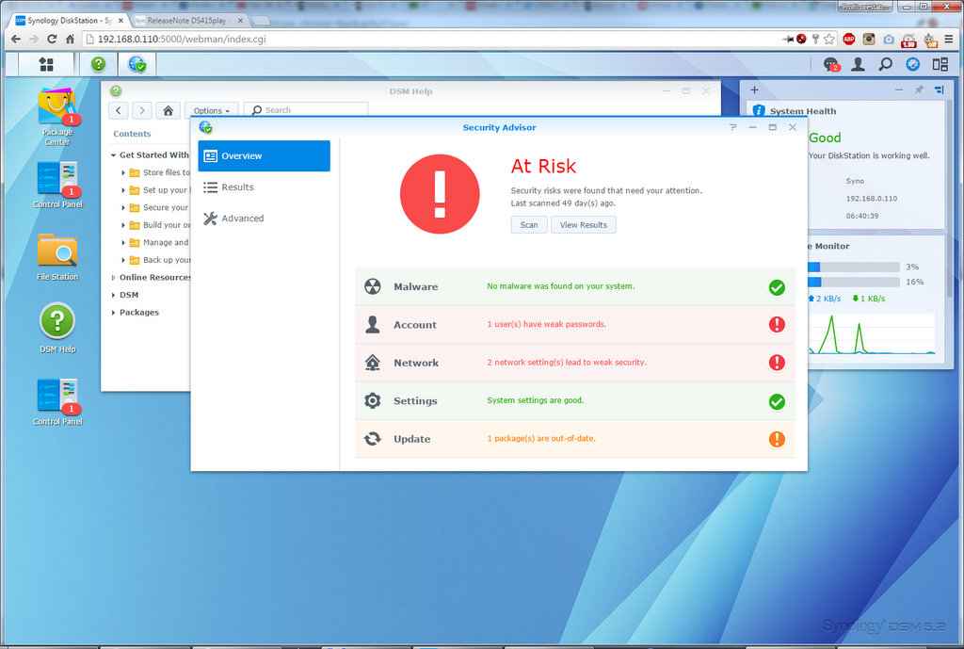Start a security scan with Scan

click(529, 225)
